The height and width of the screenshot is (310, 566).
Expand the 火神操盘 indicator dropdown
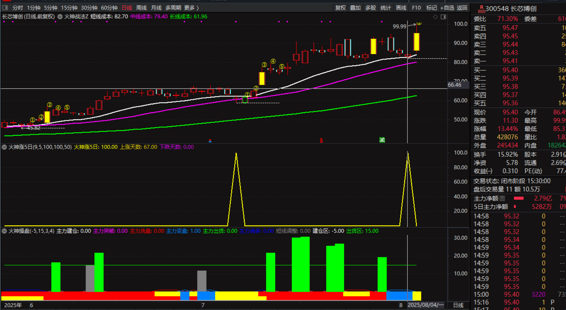pos(5,231)
